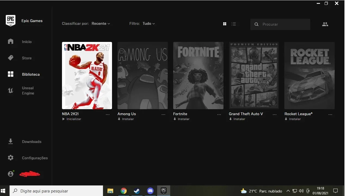Click the volume speaker tray icon
Viewport: 348px width, 196px height.
301,191
